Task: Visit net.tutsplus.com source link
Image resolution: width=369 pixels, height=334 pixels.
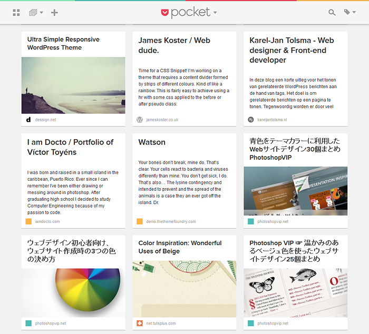Action: (161, 323)
